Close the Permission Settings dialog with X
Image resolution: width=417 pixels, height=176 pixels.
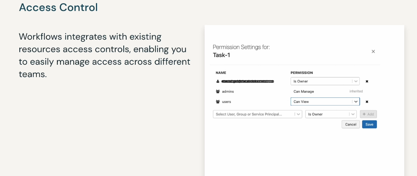pos(373,51)
